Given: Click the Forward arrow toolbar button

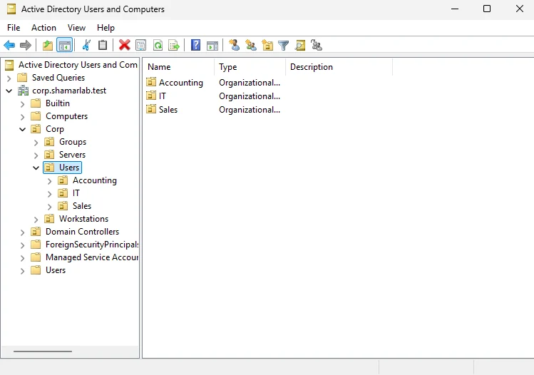Looking at the screenshot, I should click(26, 45).
